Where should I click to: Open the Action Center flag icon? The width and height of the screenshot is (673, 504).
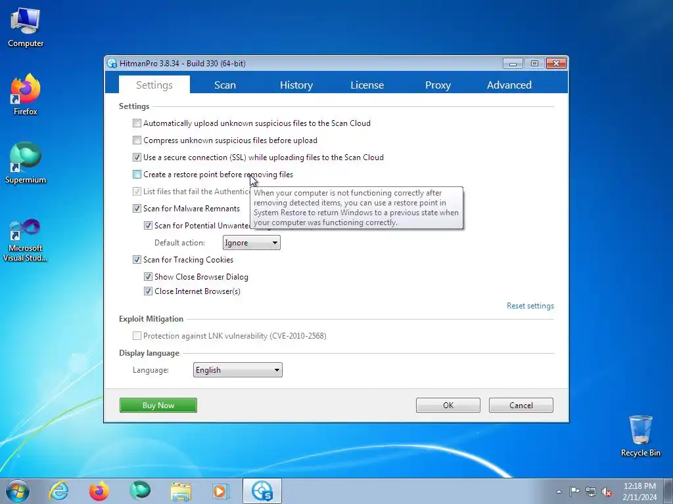[574, 492]
